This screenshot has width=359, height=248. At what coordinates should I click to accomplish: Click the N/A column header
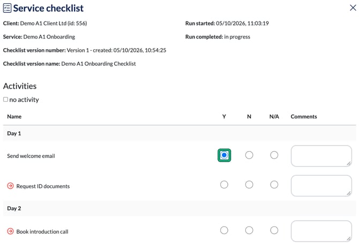point(274,117)
